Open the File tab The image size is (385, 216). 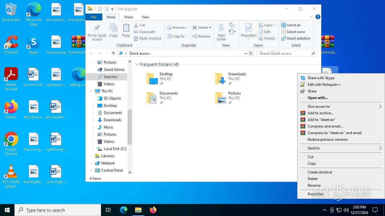(x=94, y=17)
